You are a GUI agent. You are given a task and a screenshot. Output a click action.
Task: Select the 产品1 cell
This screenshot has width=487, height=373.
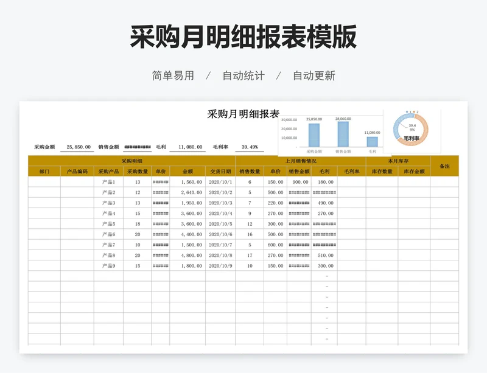(109, 182)
